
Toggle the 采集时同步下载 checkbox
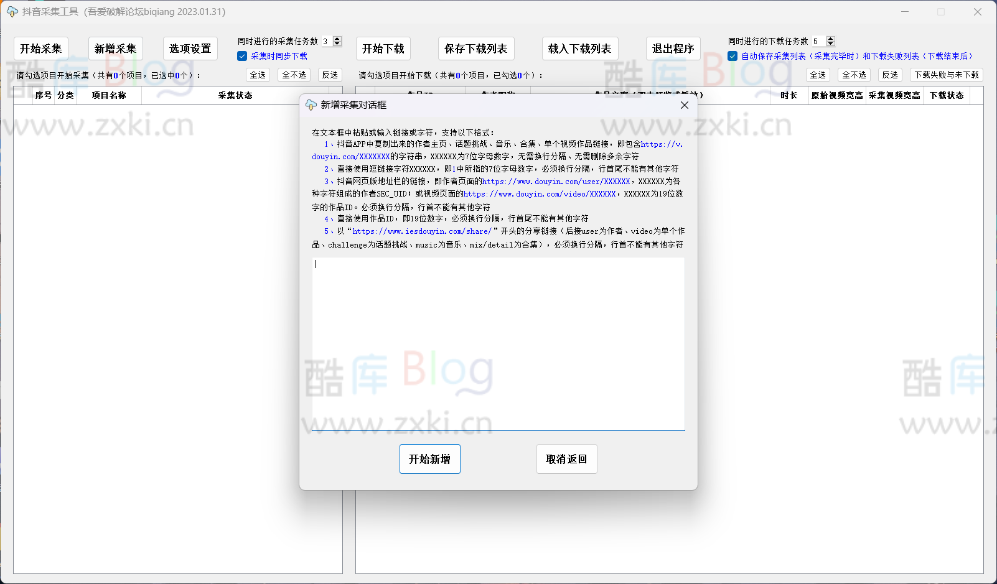click(241, 55)
